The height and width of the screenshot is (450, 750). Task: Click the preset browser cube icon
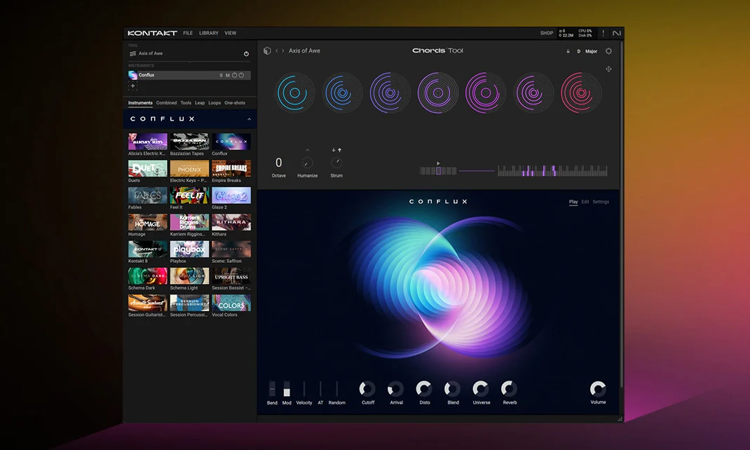267,50
